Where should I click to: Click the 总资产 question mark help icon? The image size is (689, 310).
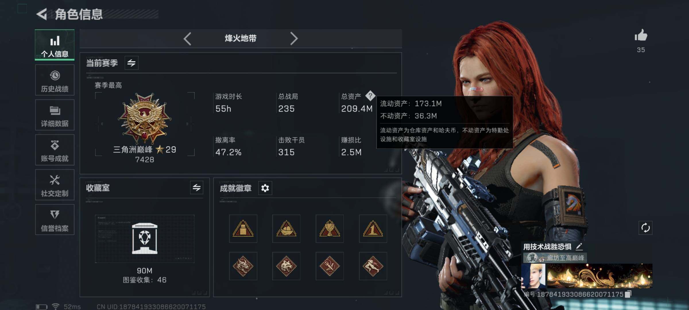[x=370, y=96]
